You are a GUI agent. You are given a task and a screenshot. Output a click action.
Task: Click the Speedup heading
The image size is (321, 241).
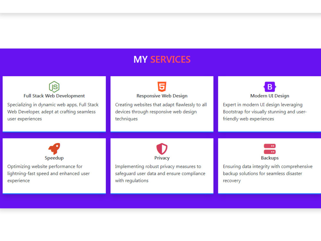54,158
